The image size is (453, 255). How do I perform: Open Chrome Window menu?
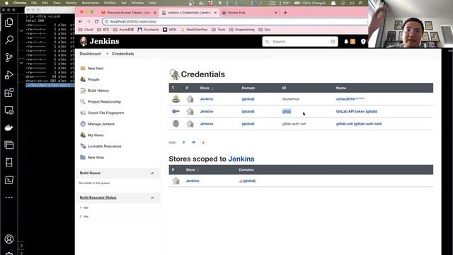pyautogui.click(x=137, y=3)
